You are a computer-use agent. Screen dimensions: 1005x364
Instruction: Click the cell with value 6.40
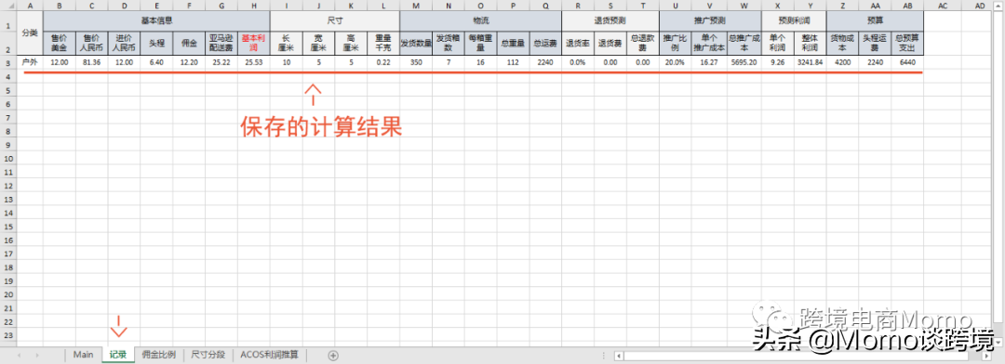(x=156, y=63)
